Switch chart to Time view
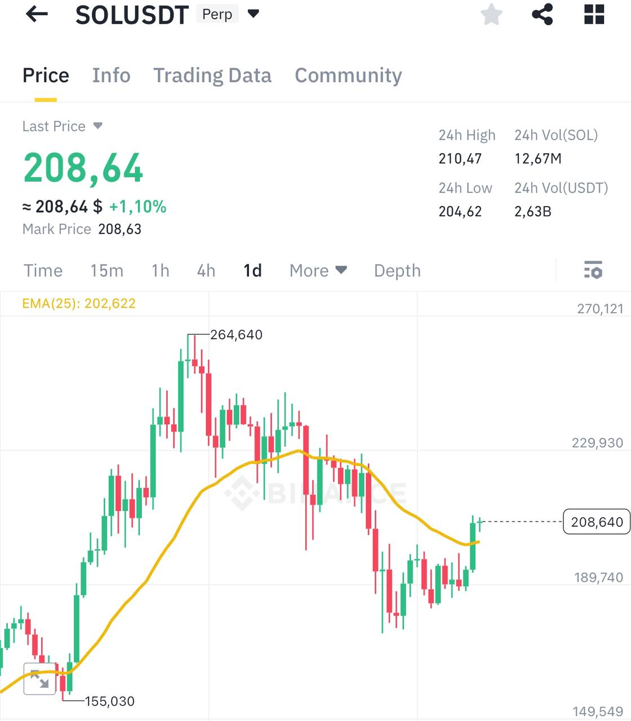Image resolution: width=631 pixels, height=721 pixels. coord(43,271)
